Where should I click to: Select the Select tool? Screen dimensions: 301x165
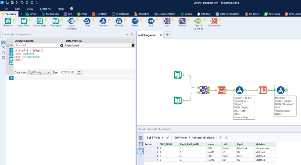pos(135,22)
